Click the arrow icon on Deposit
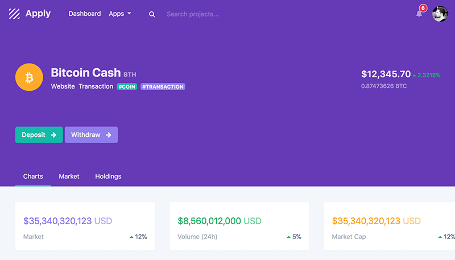The height and width of the screenshot is (260, 455). (53, 135)
